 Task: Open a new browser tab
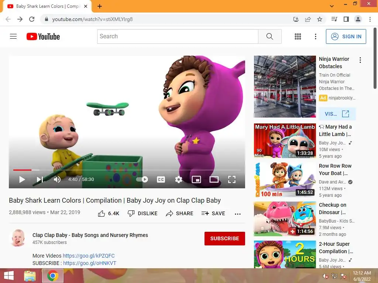point(100,6)
